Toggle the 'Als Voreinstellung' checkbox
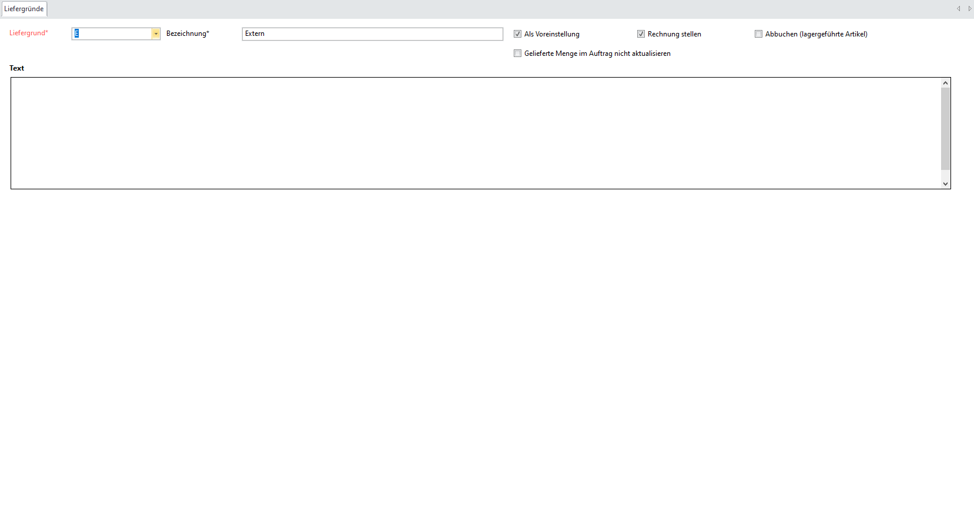Image resolution: width=974 pixels, height=528 pixels. point(517,34)
